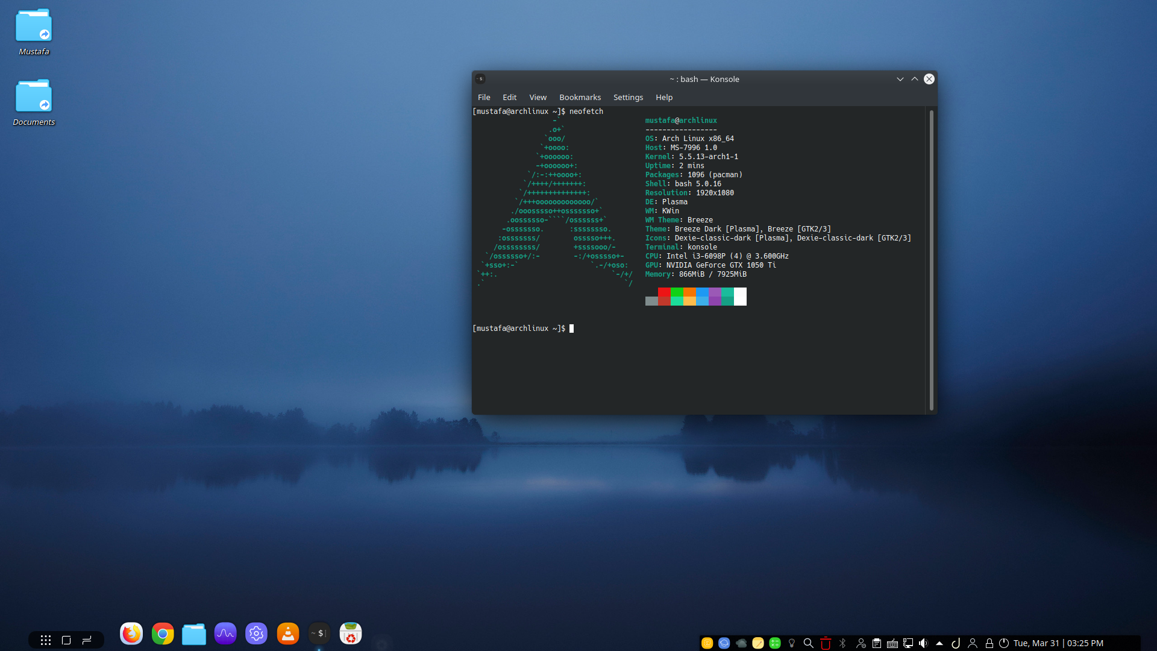Click the magnifier search tray icon
The height and width of the screenshot is (651, 1157).
[809, 643]
